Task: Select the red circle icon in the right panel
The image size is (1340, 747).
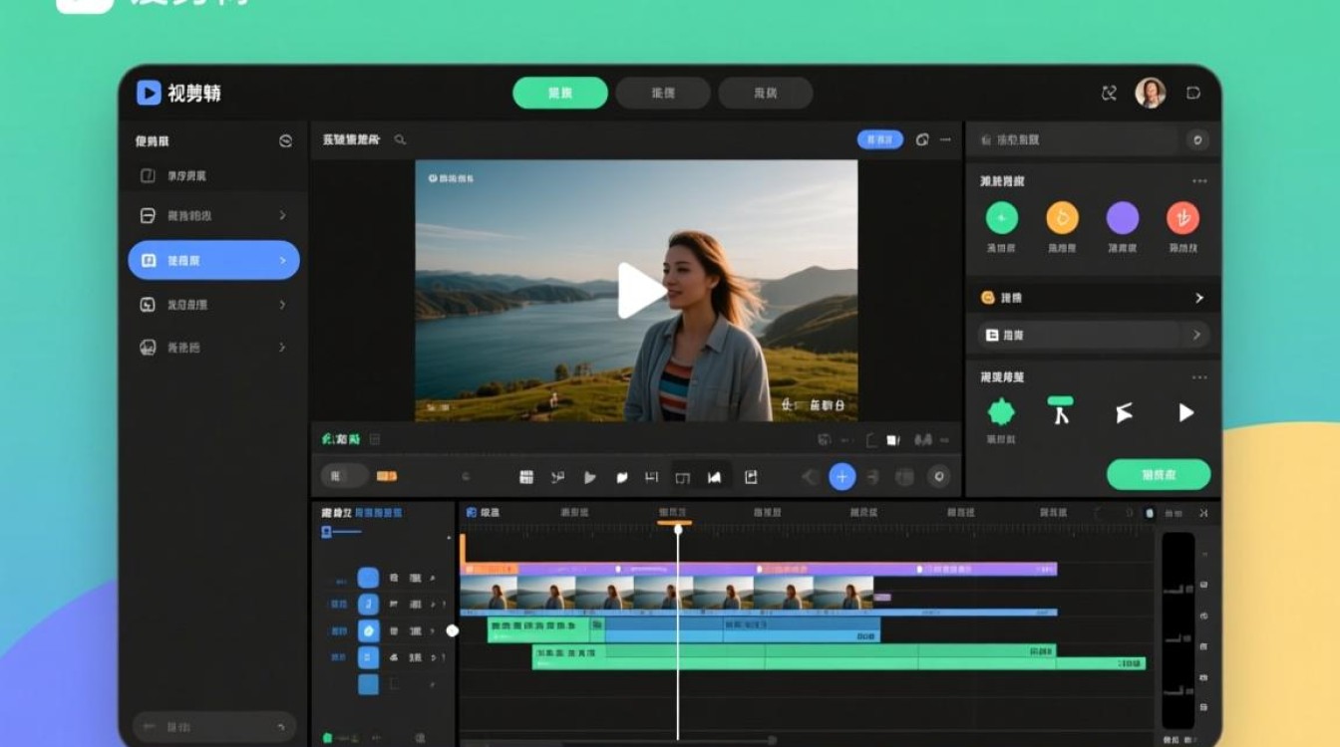Action: (x=1182, y=217)
